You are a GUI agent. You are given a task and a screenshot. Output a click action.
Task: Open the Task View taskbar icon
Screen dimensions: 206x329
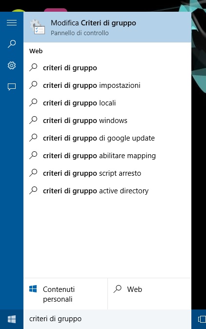tap(202, 319)
